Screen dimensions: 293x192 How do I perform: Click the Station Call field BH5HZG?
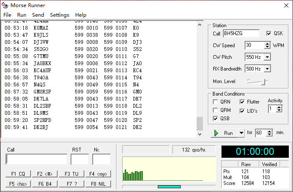[241, 33]
